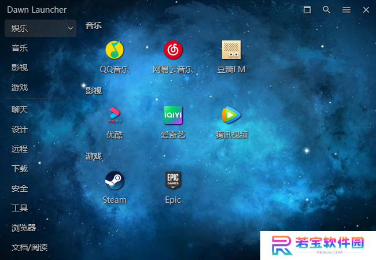Switch to the 下载 category
Image resolution: width=376 pixels, height=260 pixels.
[x=20, y=169]
